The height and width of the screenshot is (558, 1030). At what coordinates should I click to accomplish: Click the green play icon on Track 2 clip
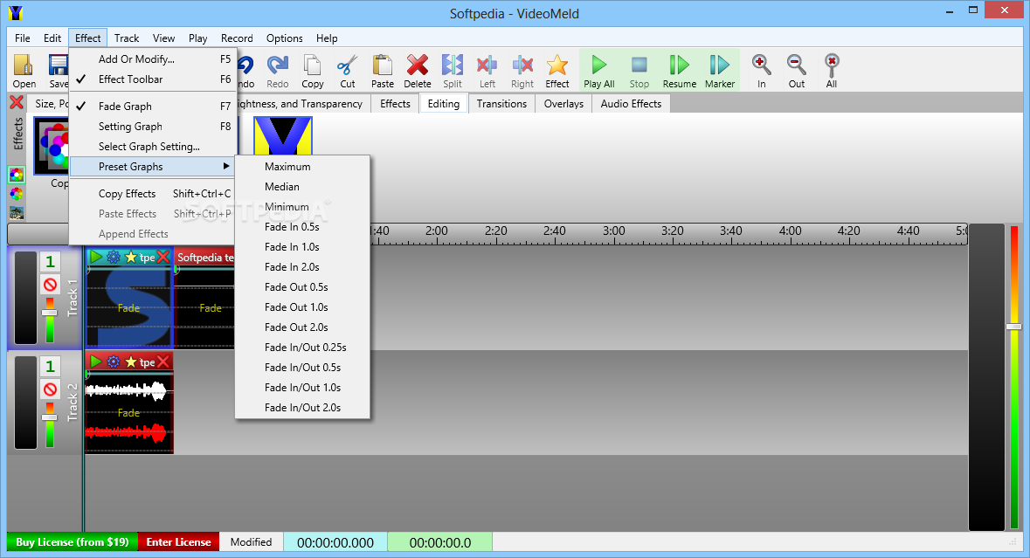97,362
